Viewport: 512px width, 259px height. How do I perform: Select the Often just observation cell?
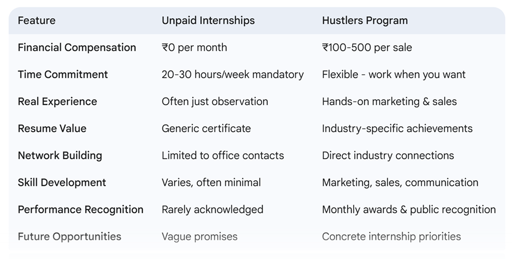tap(215, 101)
